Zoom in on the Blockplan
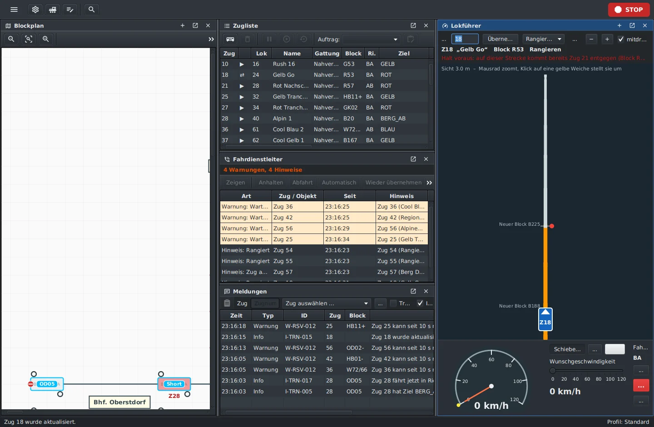 46,39
